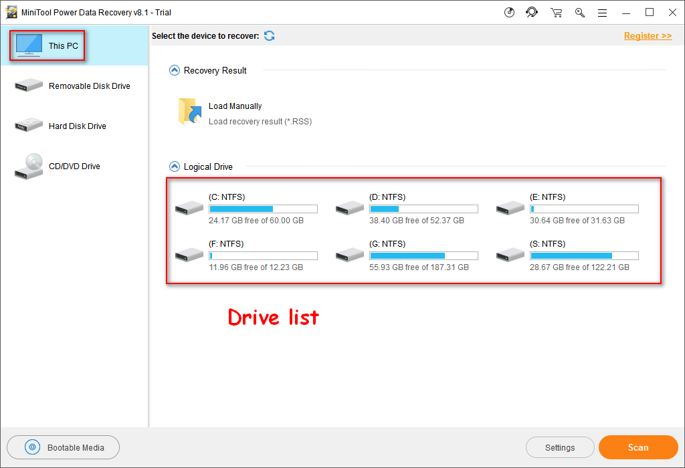
Task: Select the G: NTFS drive icon
Action: (x=349, y=255)
